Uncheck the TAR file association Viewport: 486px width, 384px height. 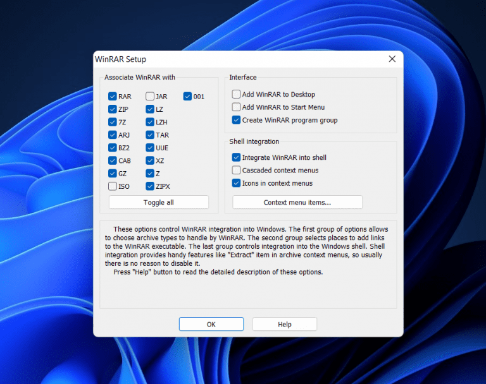click(x=150, y=135)
